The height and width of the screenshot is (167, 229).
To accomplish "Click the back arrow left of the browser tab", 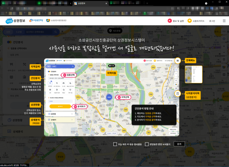I will 71,3.
